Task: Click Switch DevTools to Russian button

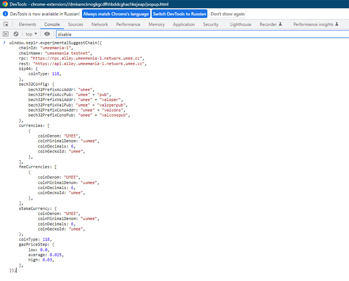Action: (x=180, y=14)
